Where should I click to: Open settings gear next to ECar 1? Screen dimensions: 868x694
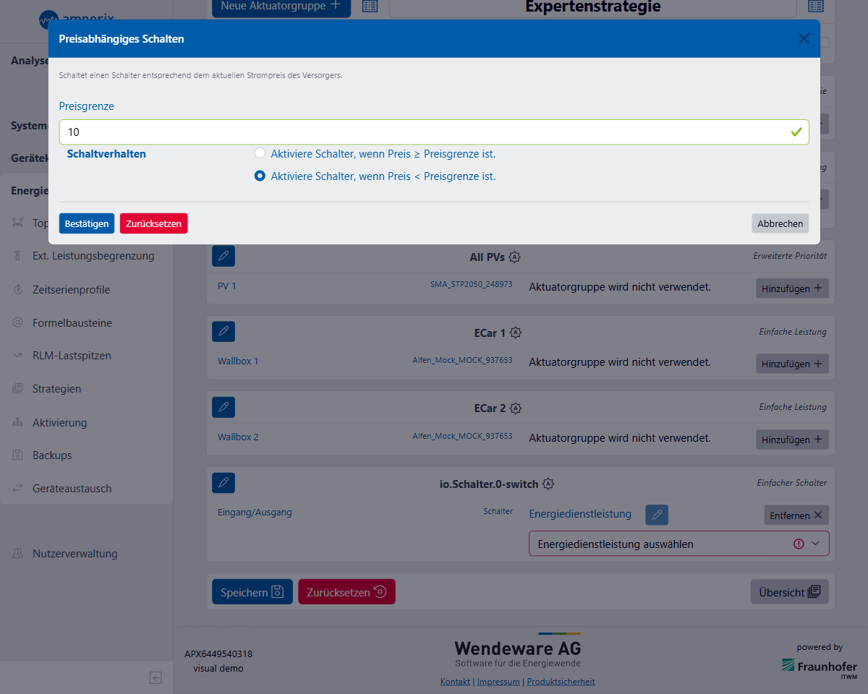(x=515, y=333)
